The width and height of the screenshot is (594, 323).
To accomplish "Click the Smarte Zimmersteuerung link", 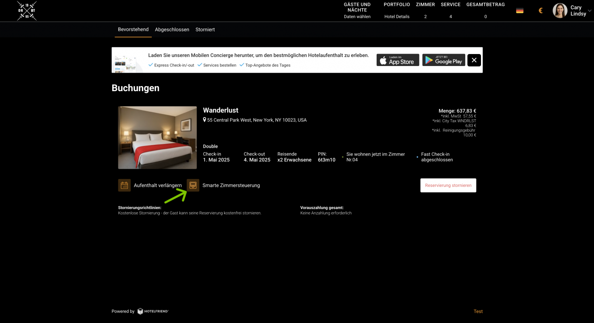I will point(231,186).
